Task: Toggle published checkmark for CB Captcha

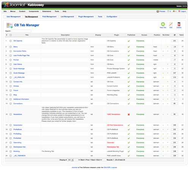Action: coord(129,41)
